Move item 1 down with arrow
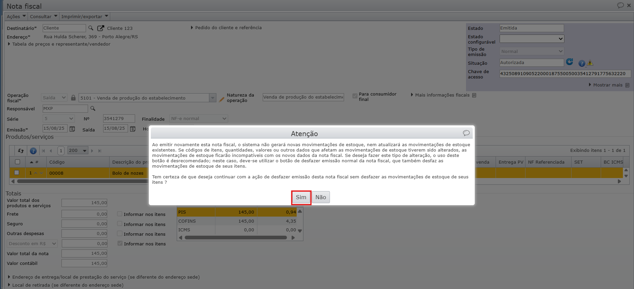 pyautogui.click(x=41, y=173)
